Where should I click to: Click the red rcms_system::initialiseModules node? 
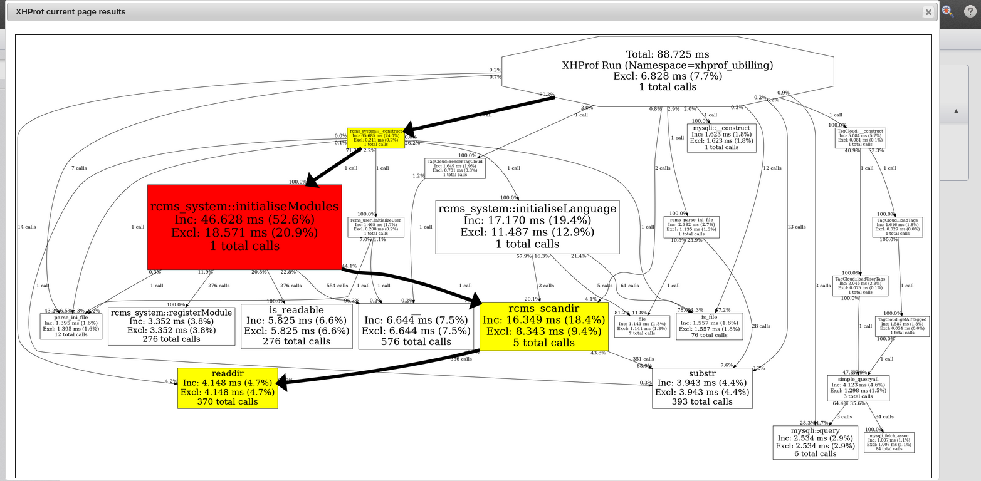pos(244,227)
